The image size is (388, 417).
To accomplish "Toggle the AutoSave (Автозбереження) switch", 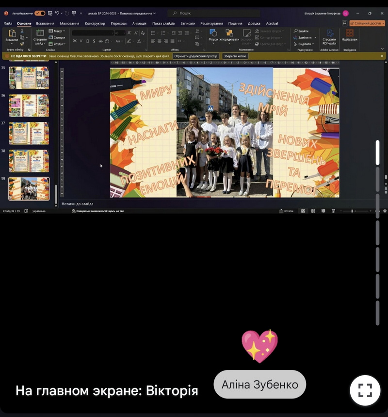I will (40, 13).
